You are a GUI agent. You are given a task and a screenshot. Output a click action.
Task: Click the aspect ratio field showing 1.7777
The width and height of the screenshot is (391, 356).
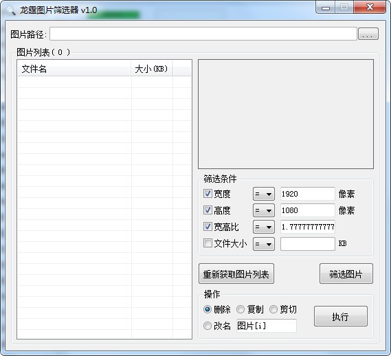coord(307,227)
